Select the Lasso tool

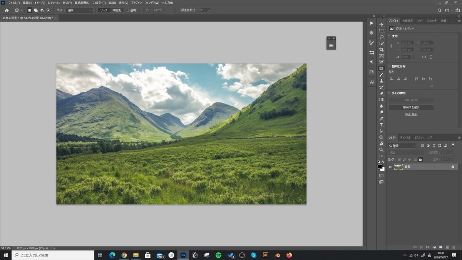pyautogui.click(x=382, y=37)
